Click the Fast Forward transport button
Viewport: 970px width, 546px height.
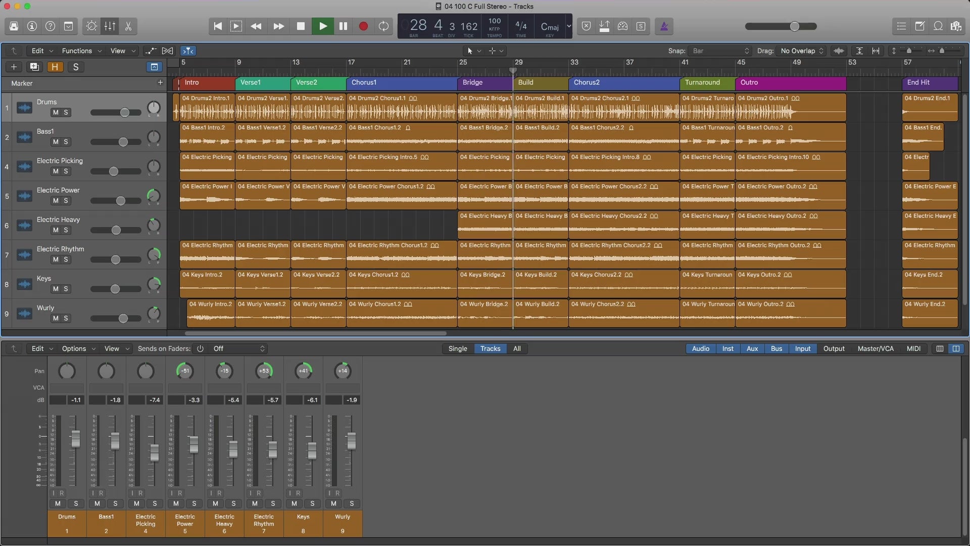click(x=278, y=26)
